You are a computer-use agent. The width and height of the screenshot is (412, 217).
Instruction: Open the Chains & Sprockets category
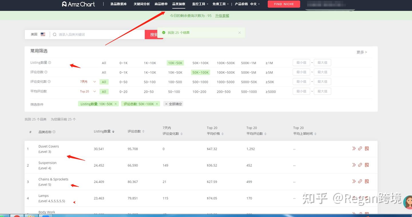click(x=54, y=179)
